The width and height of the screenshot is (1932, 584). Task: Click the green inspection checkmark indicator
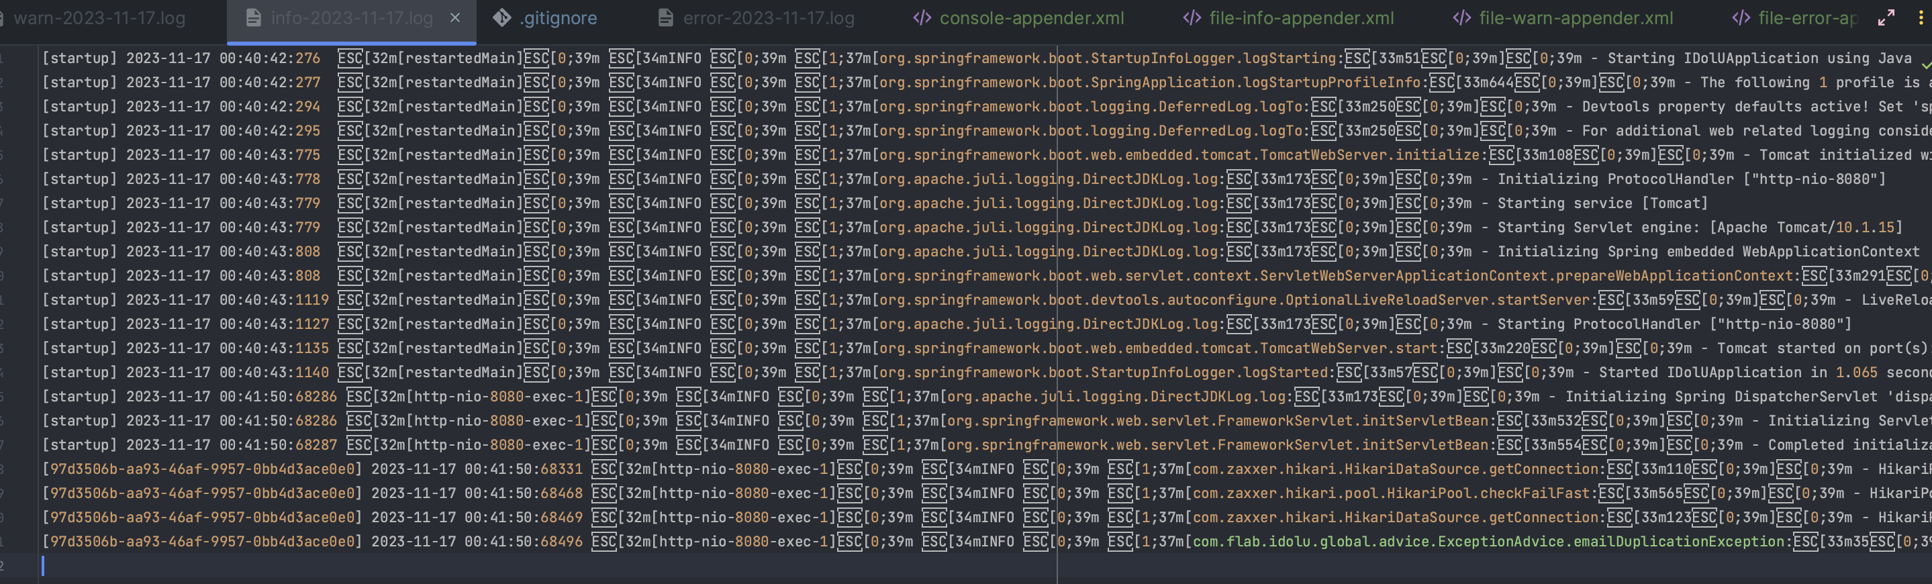tap(1926, 64)
